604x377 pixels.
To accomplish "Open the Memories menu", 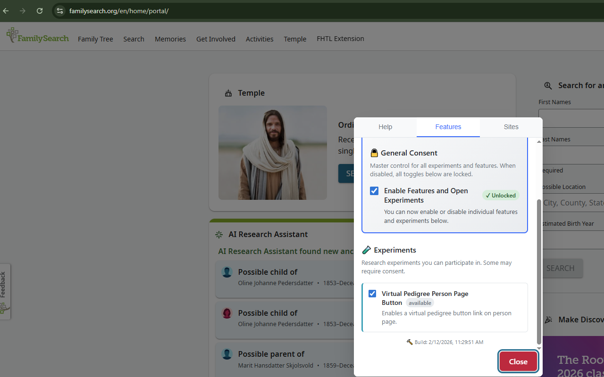I will [170, 39].
